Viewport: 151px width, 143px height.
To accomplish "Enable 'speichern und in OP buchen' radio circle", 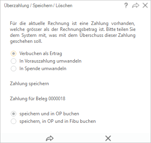I will click(14, 114).
